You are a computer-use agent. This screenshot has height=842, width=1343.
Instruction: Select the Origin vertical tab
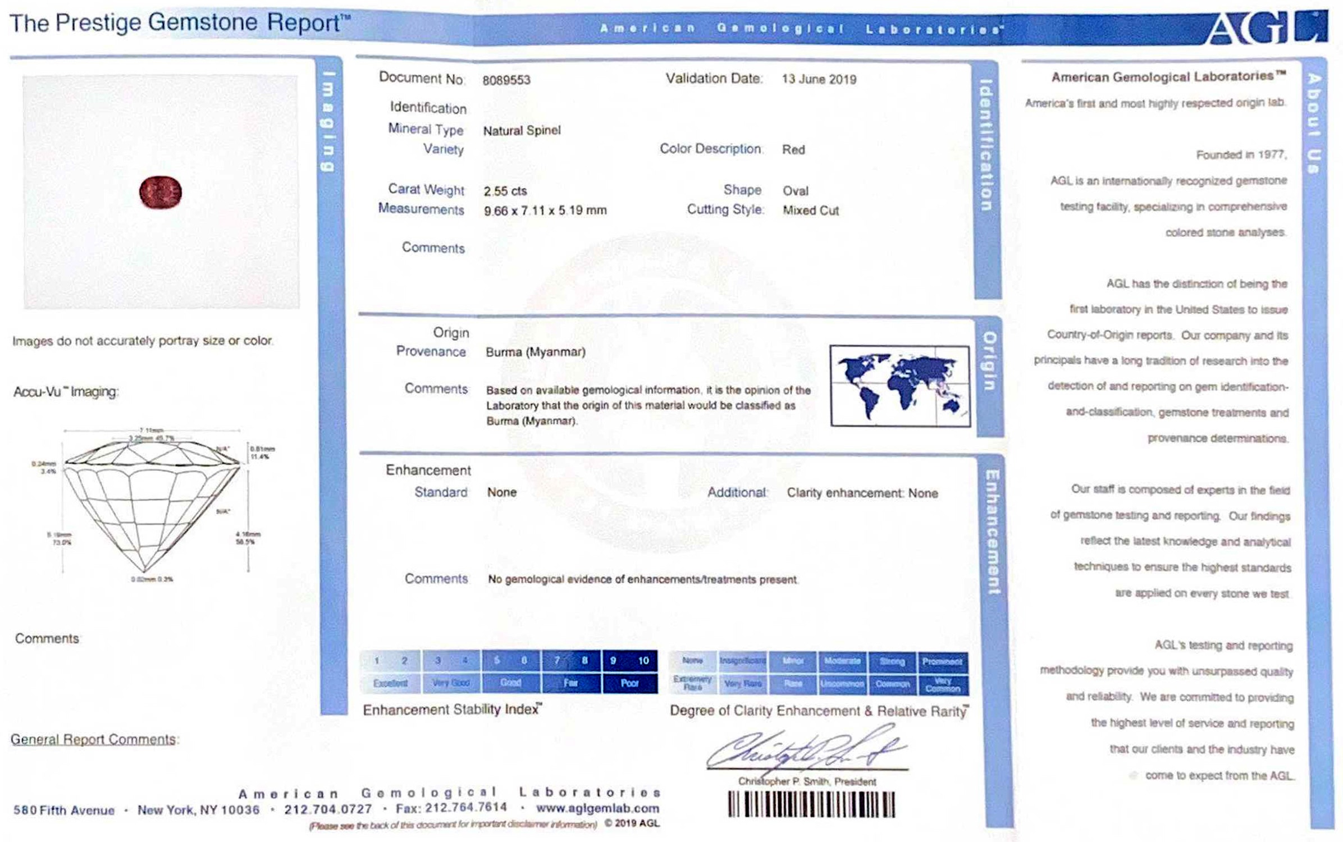click(989, 361)
